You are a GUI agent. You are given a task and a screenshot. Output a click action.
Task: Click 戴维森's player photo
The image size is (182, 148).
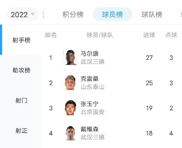point(70,133)
